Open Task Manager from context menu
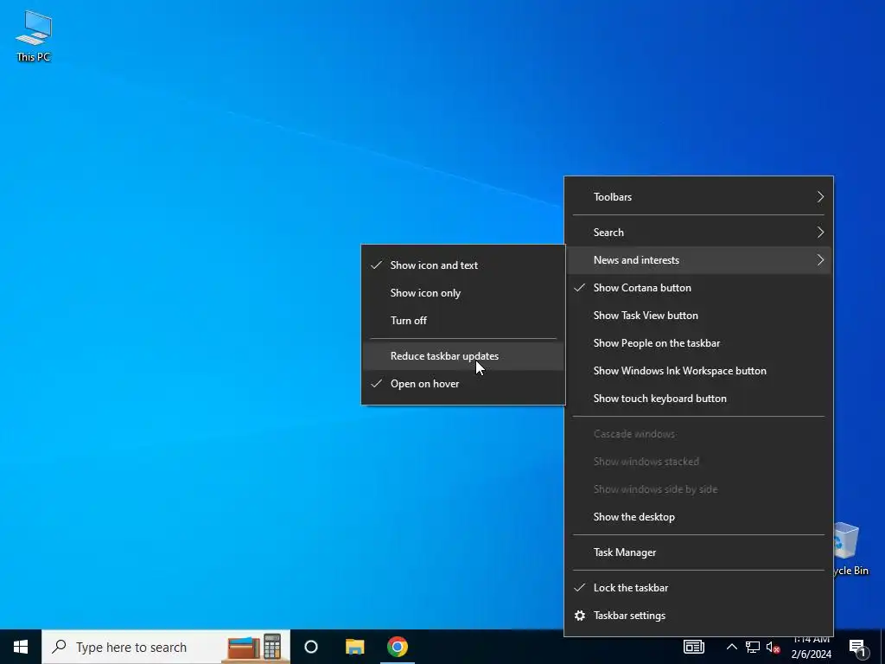The image size is (885, 664). point(698,552)
